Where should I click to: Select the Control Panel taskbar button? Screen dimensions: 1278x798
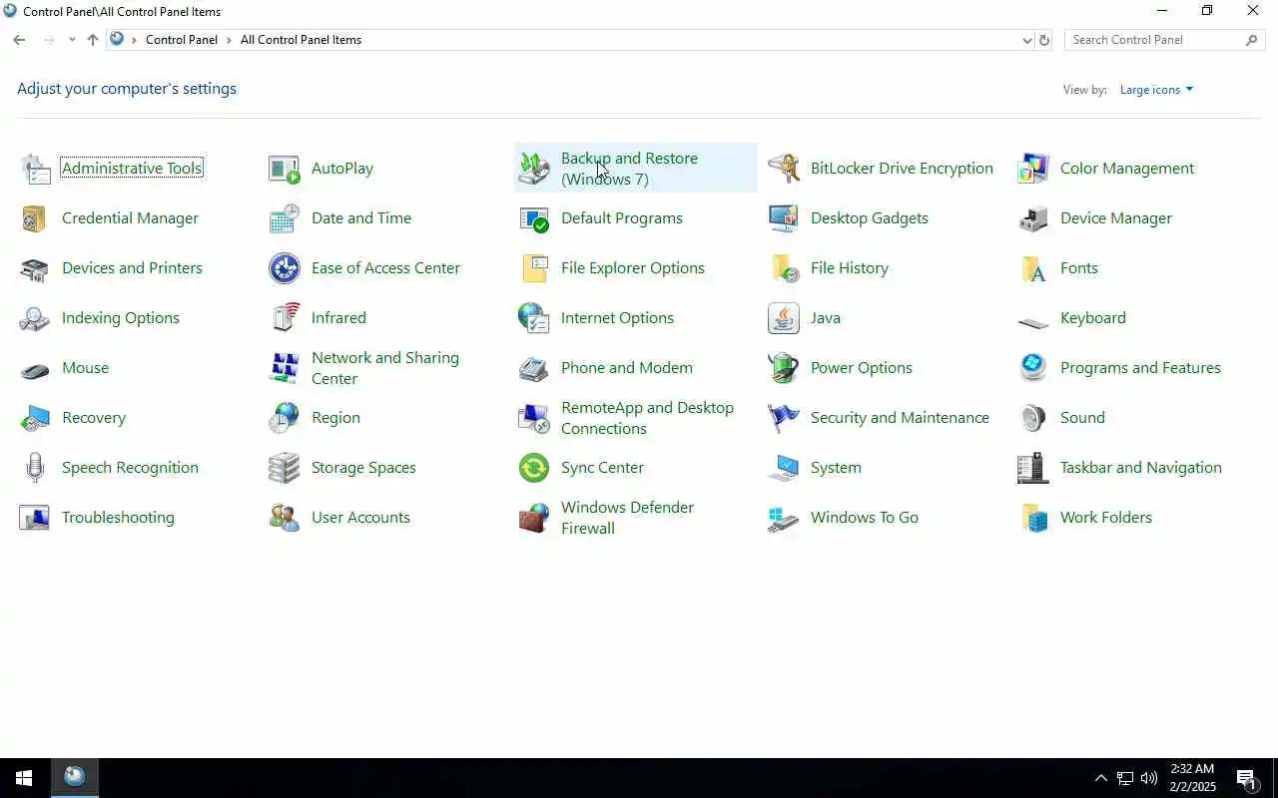tap(75, 778)
